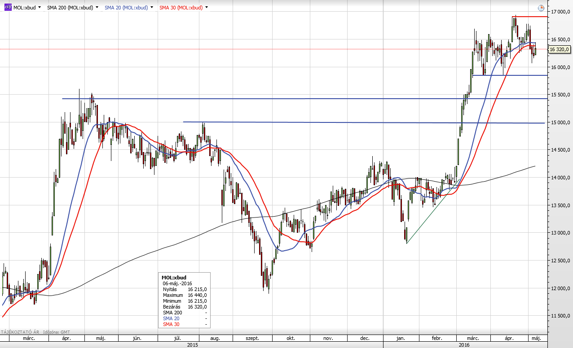This screenshot has width=573, height=348.
Task: Click the febr. month label on time axis
Action: pyautogui.click(x=437, y=338)
